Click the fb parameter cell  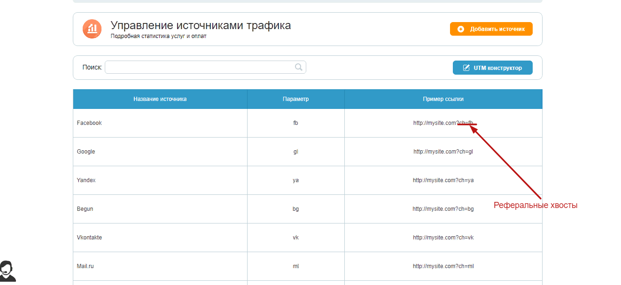(296, 123)
